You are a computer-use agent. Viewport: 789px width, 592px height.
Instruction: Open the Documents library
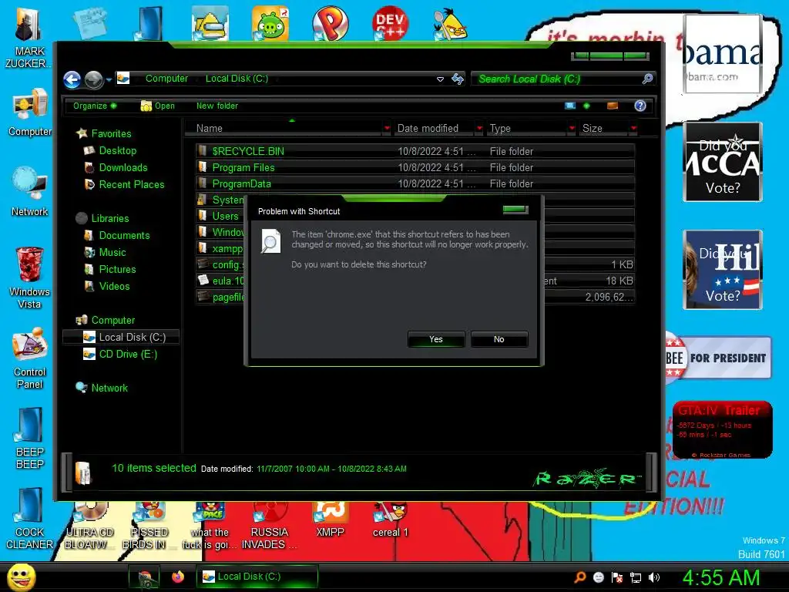point(117,236)
